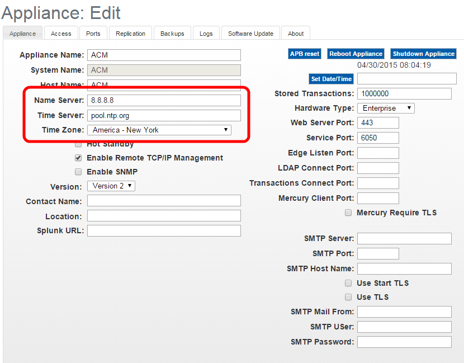Click the Set Date/Time button
This screenshot has width=464, height=363.
(332, 79)
